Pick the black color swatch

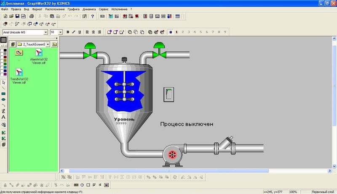(5, 50)
